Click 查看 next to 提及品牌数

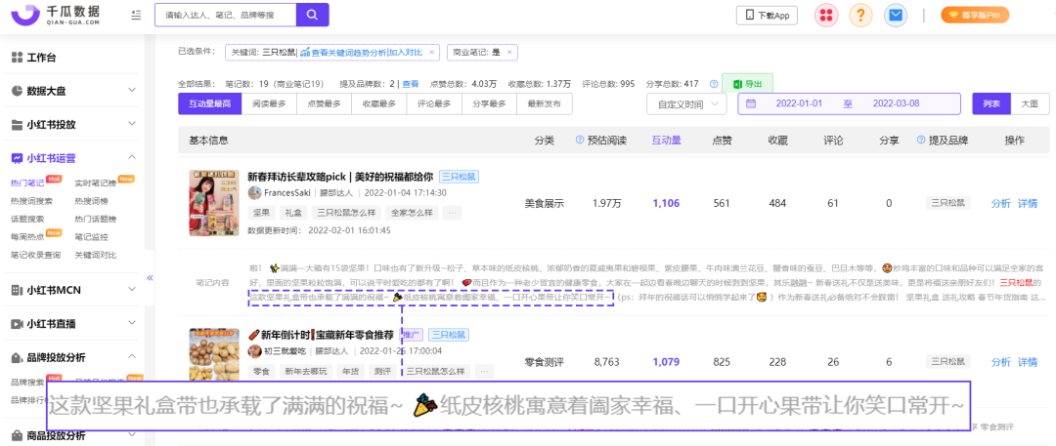point(410,84)
